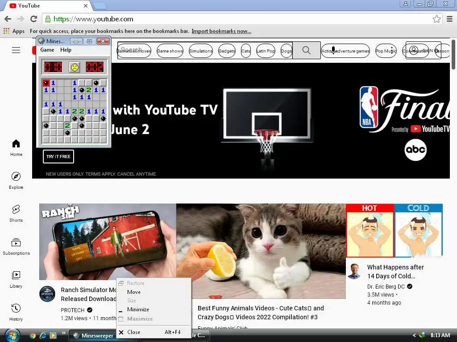This screenshot has width=457, height=342.
Task: Open the YouTube guide hamburger menu
Action: [x=16, y=50]
